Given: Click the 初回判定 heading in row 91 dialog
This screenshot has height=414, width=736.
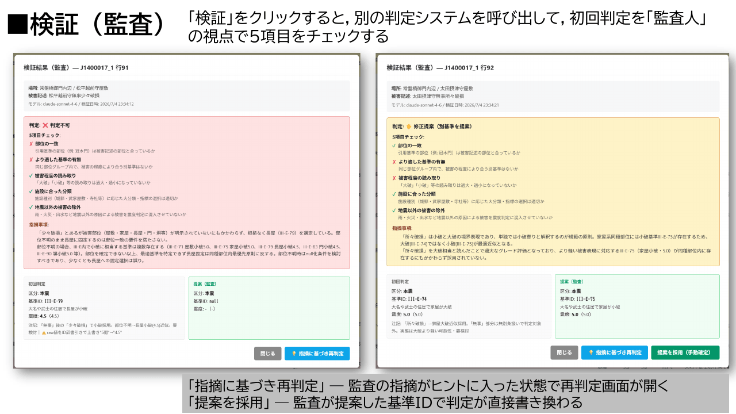Looking at the screenshot, I should [x=37, y=284].
